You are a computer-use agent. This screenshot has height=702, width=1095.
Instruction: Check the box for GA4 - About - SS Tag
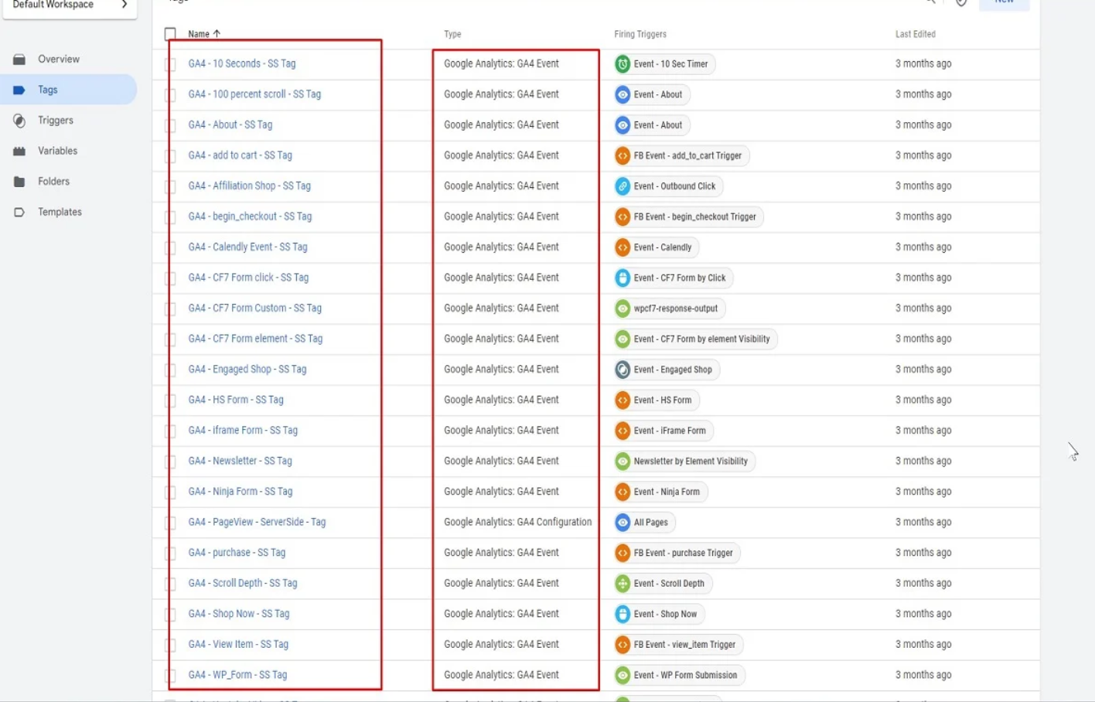170,125
